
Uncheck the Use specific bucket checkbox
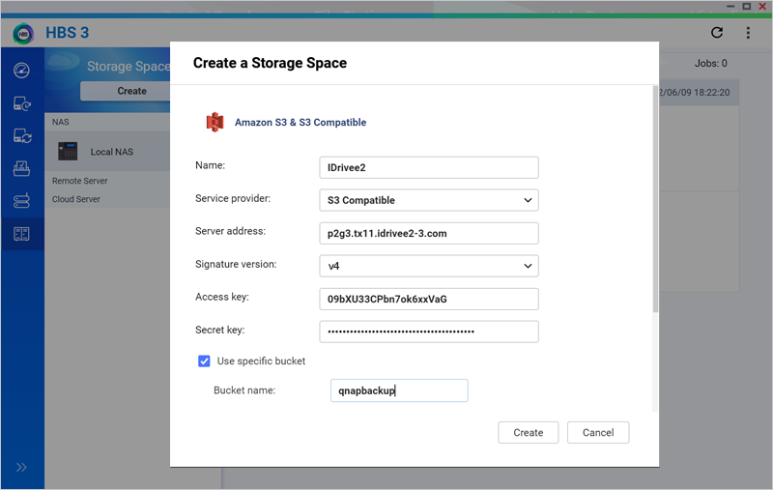point(204,361)
